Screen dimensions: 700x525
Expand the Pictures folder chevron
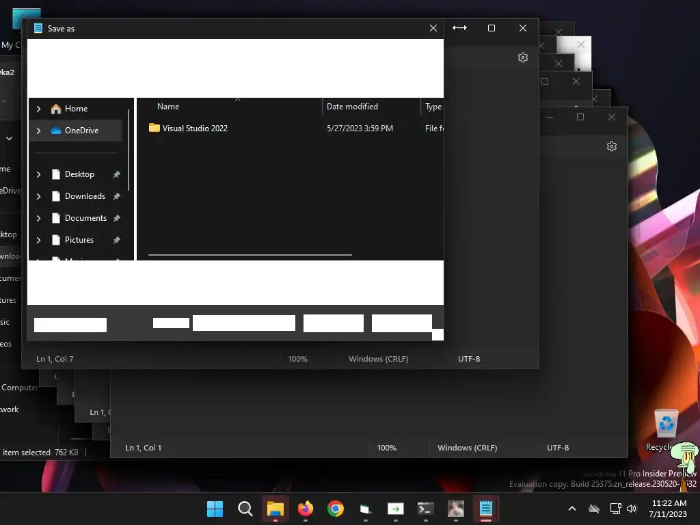pos(39,240)
